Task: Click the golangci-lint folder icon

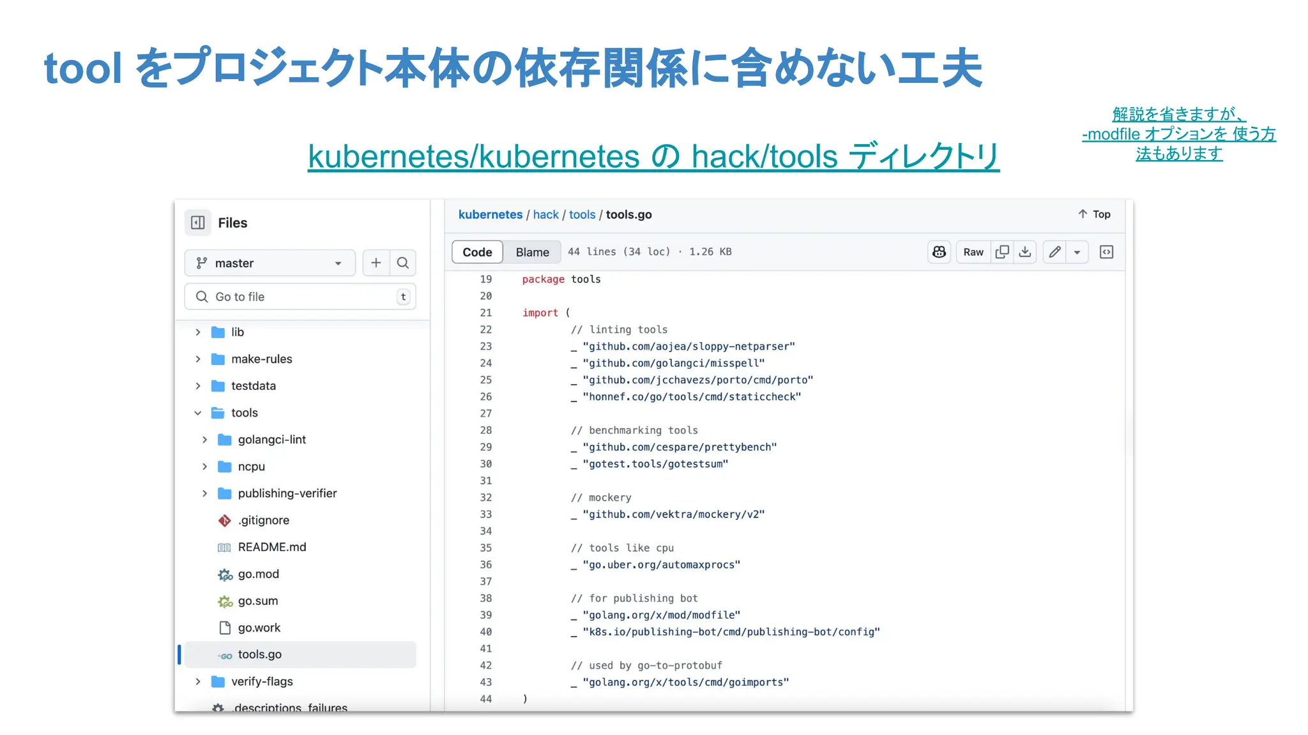Action: pos(225,440)
